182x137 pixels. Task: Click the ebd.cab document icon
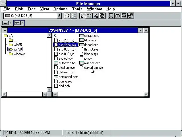coord(56,86)
